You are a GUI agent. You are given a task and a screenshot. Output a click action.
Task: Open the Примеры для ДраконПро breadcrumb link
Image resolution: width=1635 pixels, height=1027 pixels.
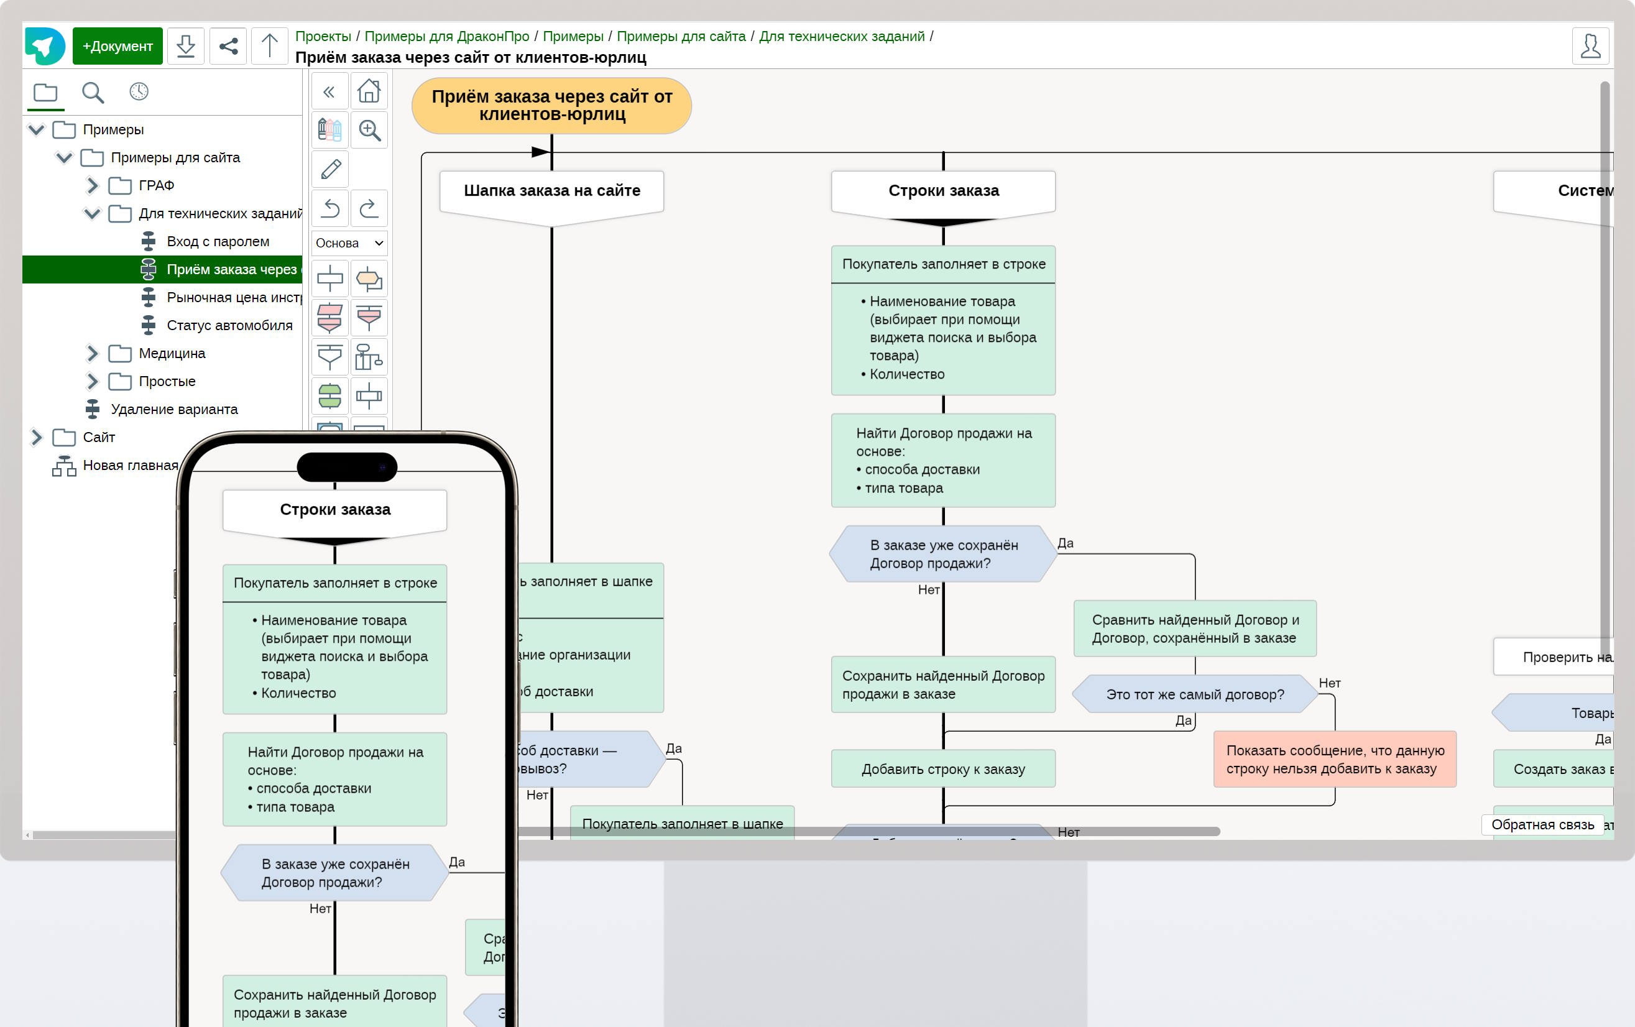(x=447, y=36)
